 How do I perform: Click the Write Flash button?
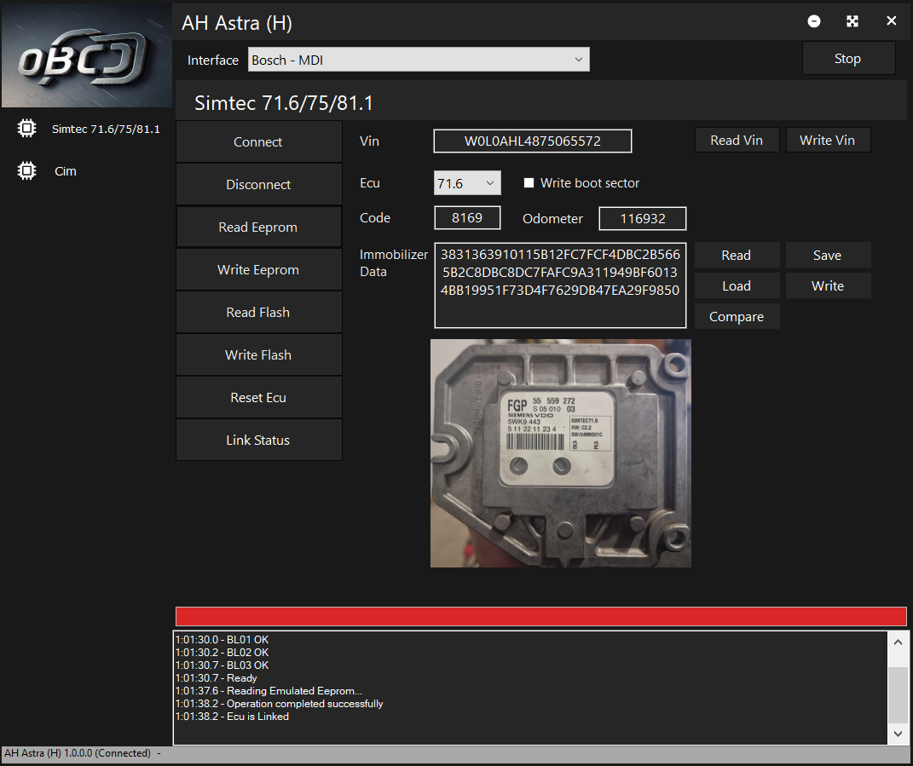tap(258, 355)
